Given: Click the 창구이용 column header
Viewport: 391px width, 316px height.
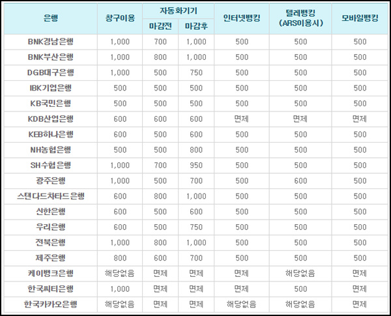Looking at the screenshot, I should click(x=120, y=18).
